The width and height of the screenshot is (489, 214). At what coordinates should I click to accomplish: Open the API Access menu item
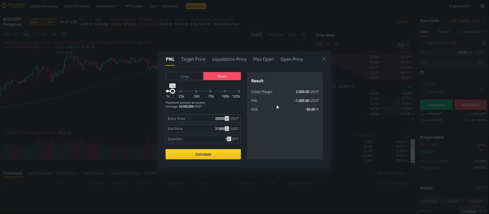tap(134, 6)
